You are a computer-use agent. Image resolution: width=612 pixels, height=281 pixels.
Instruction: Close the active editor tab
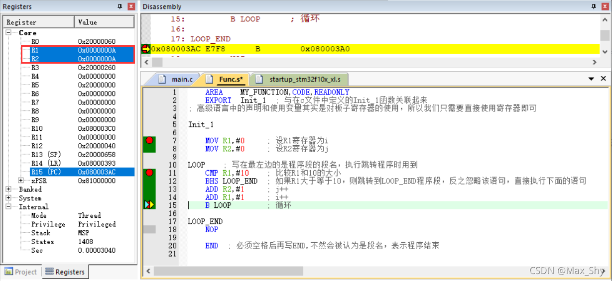[603, 79]
